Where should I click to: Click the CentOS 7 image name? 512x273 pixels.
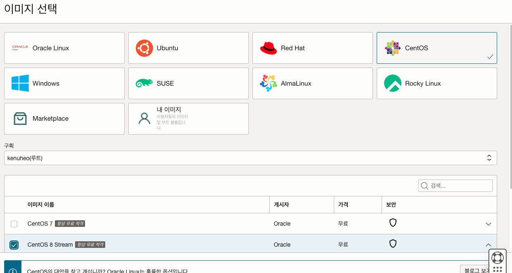(x=40, y=224)
